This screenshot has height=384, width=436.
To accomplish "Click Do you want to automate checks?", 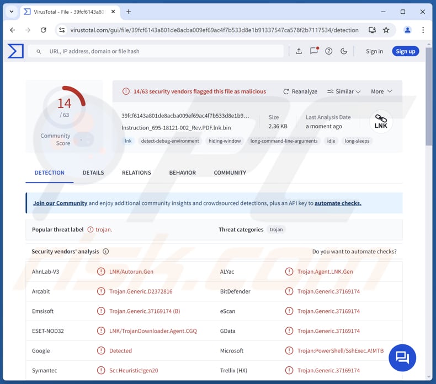I will pyautogui.click(x=354, y=252).
